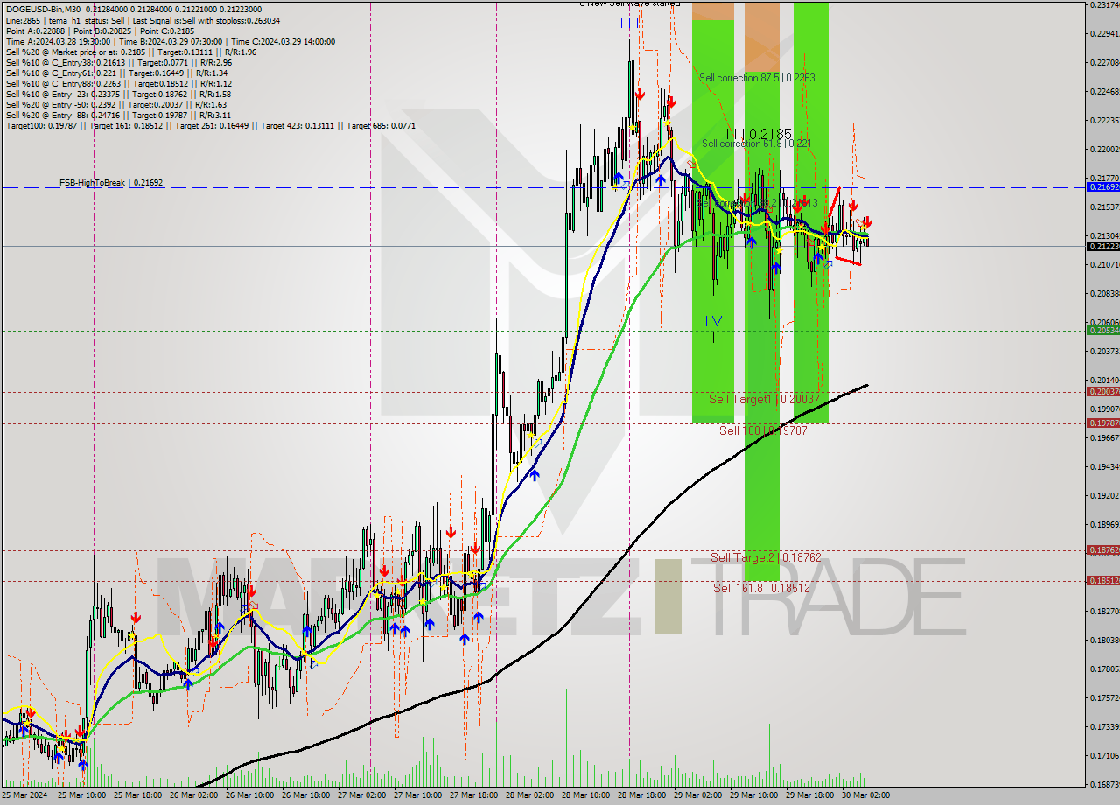
Task: Click the 0.21070 price scale value
Action: [1104, 264]
